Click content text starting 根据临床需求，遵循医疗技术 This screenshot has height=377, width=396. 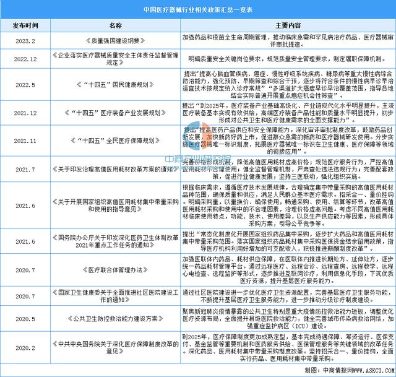click(288, 206)
